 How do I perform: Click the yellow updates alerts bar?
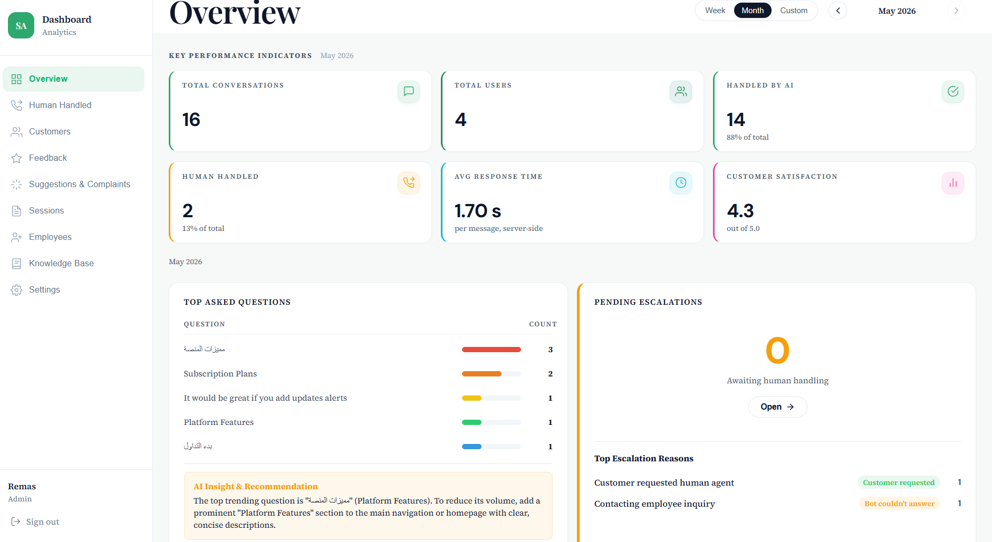pyautogui.click(x=471, y=398)
